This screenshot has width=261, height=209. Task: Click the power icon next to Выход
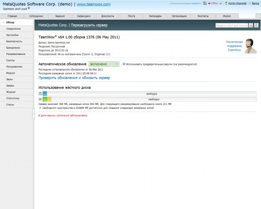250,3
